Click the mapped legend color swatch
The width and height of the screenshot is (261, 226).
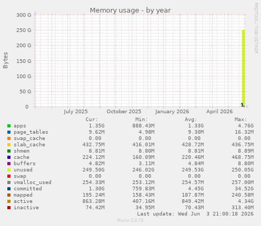(9, 195)
